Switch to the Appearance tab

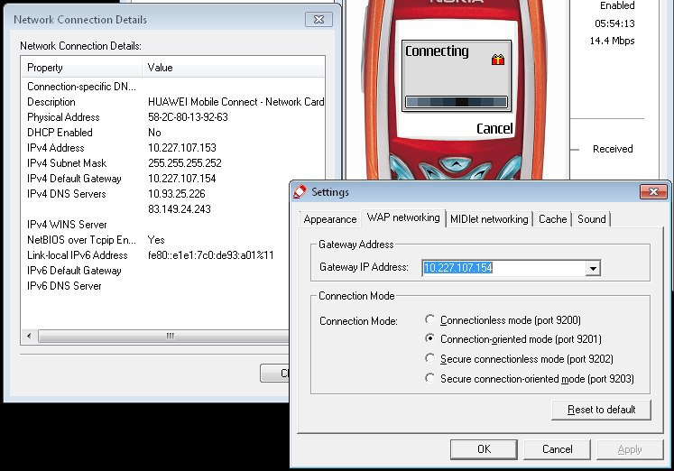coord(329,219)
